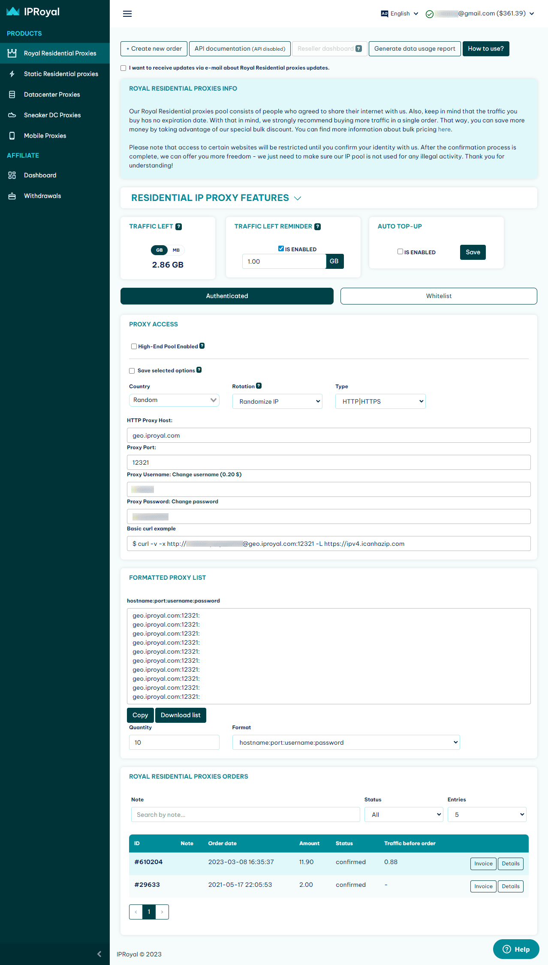Click the High-End Pool help icon

pos(202,346)
